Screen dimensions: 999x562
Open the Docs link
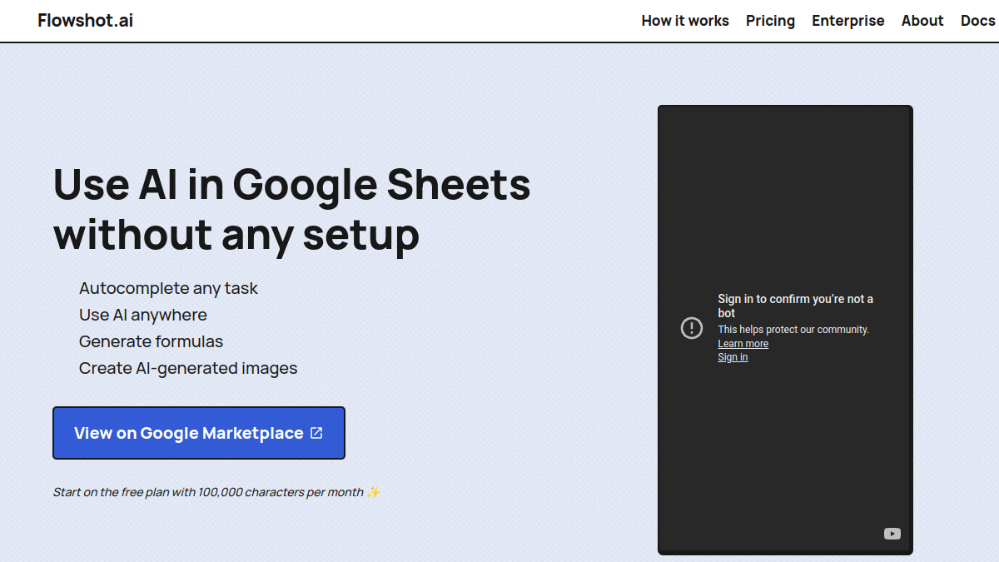point(978,21)
